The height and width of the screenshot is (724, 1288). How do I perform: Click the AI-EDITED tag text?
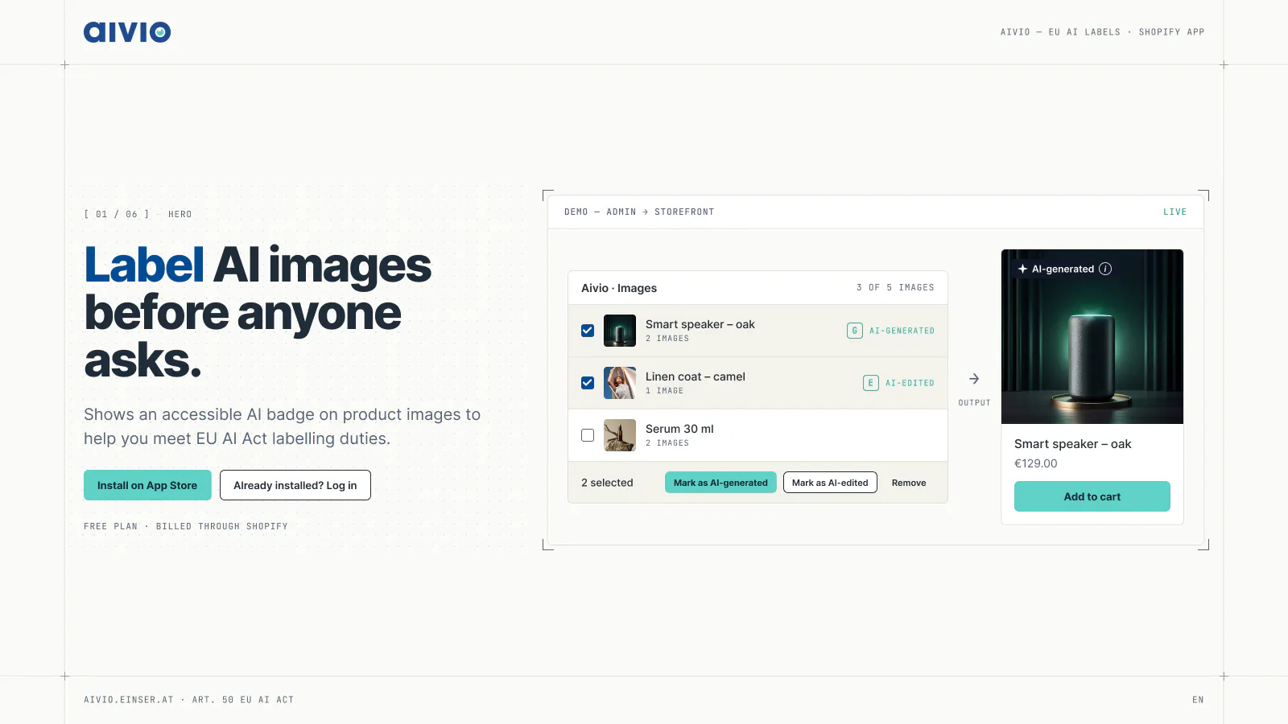tap(910, 383)
